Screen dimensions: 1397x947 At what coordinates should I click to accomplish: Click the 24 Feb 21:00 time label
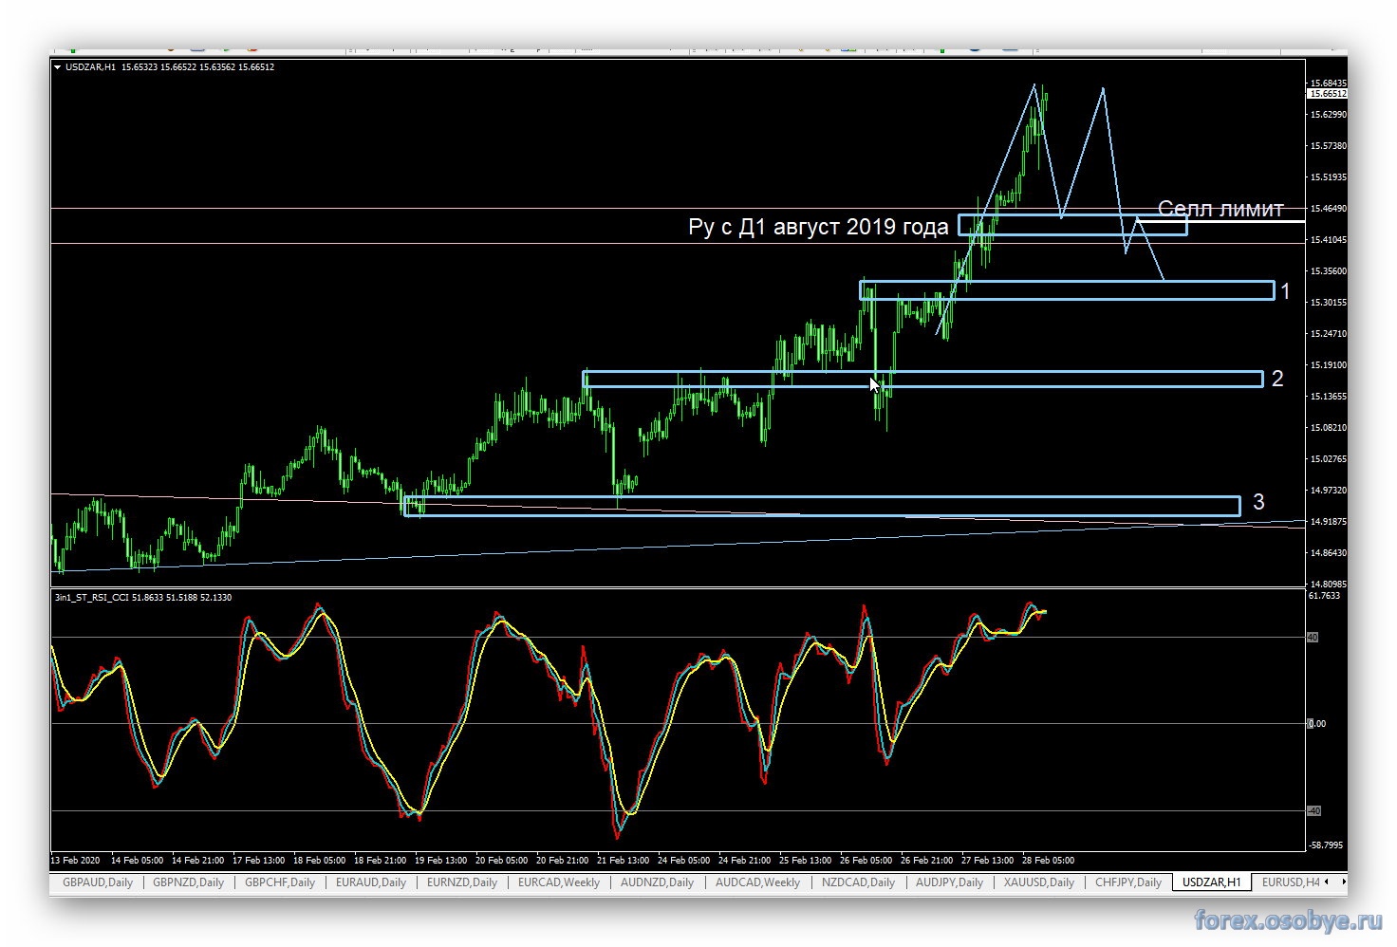tap(744, 861)
